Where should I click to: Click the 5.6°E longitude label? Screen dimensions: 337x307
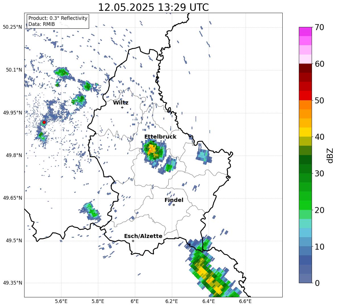click(x=61, y=301)
